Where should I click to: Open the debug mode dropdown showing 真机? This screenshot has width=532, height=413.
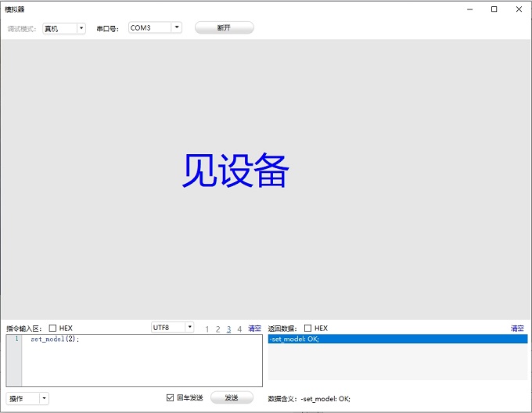coord(64,28)
